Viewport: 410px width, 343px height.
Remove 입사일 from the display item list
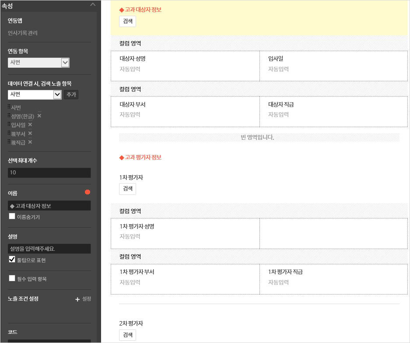(x=30, y=125)
